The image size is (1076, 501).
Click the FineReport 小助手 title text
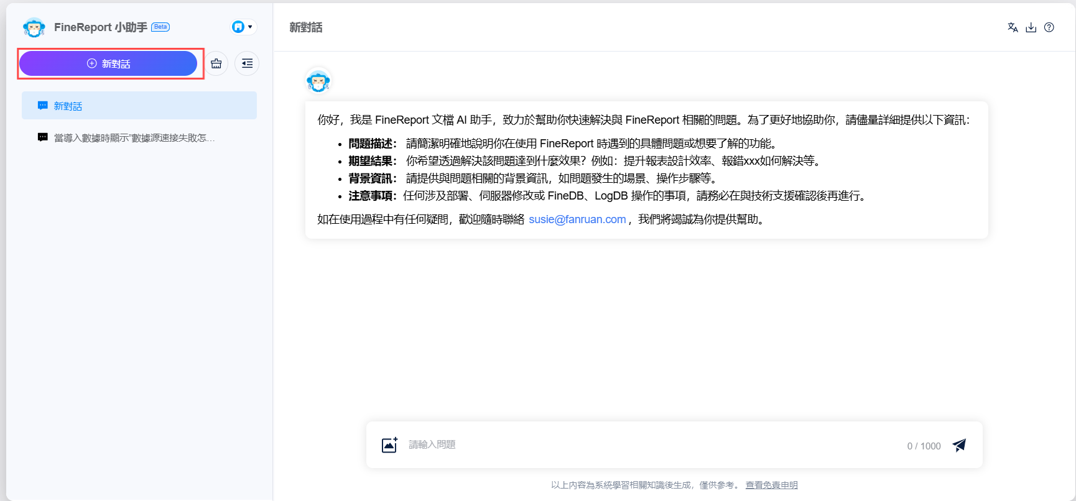pyautogui.click(x=101, y=27)
